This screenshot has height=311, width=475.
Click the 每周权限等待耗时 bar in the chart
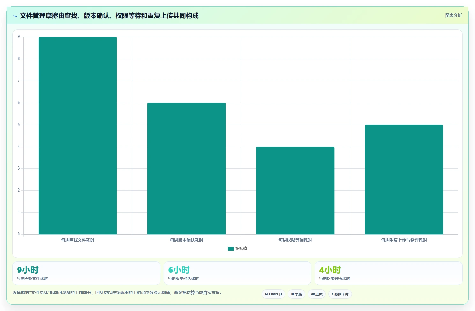click(x=295, y=191)
